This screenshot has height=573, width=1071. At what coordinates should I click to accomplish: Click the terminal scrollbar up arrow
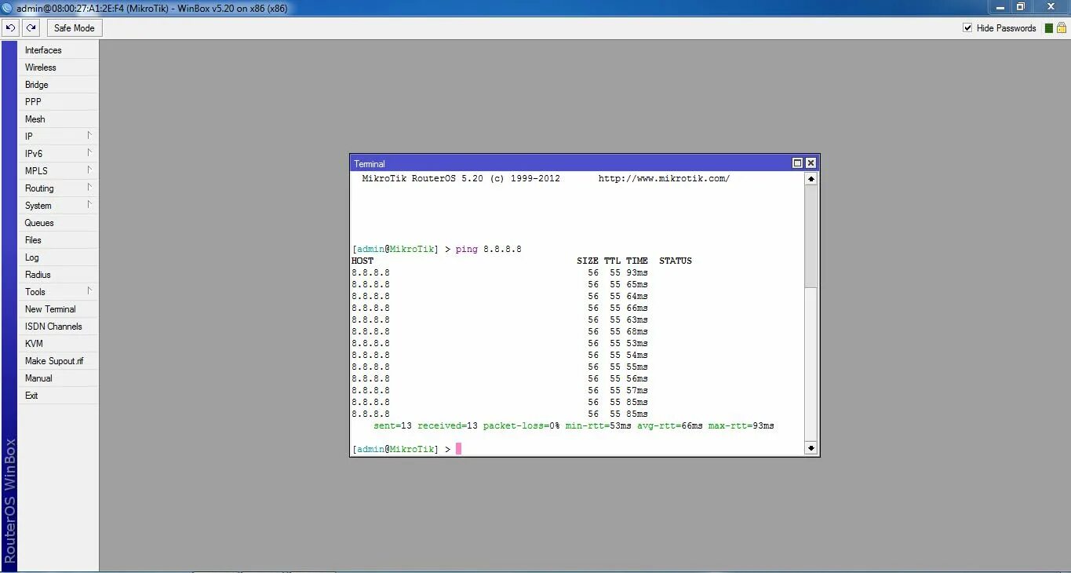point(811,179)
